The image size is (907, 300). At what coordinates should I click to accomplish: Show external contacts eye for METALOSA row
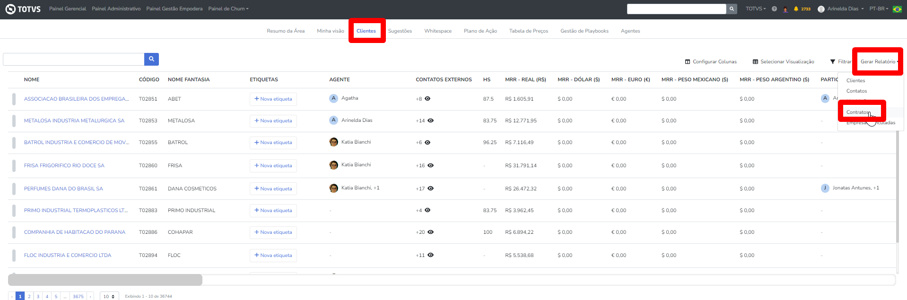[430, 120]
